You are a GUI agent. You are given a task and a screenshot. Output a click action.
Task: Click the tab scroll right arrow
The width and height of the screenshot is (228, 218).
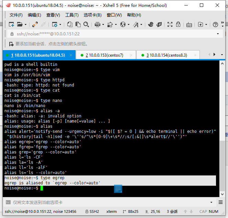(214, 55)
